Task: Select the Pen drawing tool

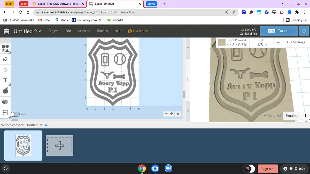Action: click(x=5, y=59)
